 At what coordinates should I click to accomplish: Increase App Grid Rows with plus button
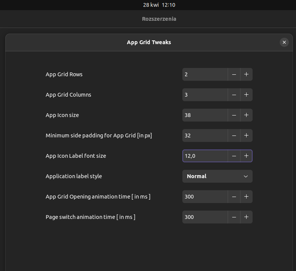pos(246,74)
